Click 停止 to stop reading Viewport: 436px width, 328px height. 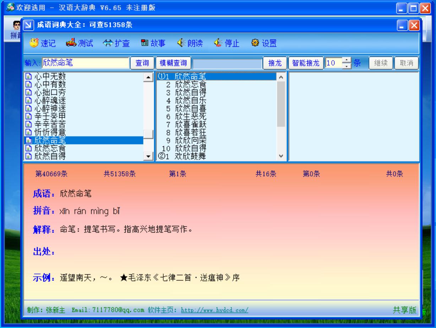[x=227, y=43]
